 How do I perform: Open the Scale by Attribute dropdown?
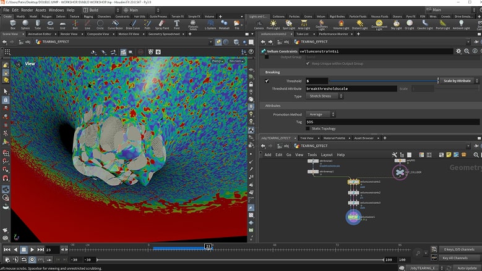458,81
